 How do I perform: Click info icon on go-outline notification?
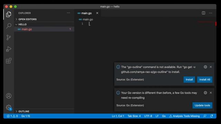coord(118,67)
